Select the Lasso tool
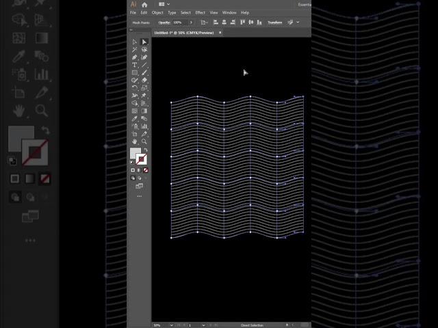 point(144,50)
